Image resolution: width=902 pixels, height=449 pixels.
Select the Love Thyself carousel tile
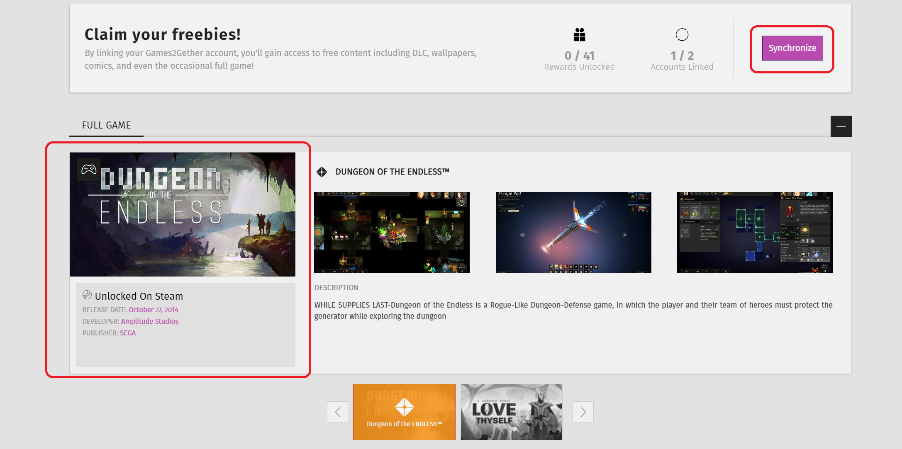pos(511,412)
